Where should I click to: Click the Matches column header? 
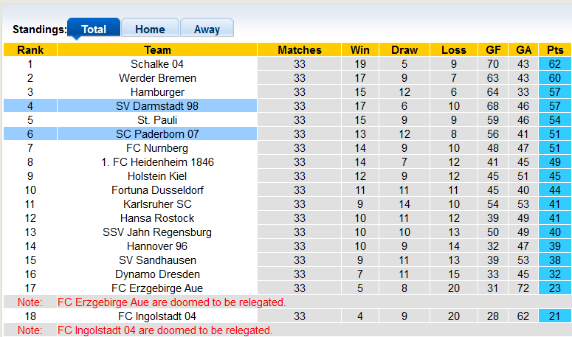point(300,49)
